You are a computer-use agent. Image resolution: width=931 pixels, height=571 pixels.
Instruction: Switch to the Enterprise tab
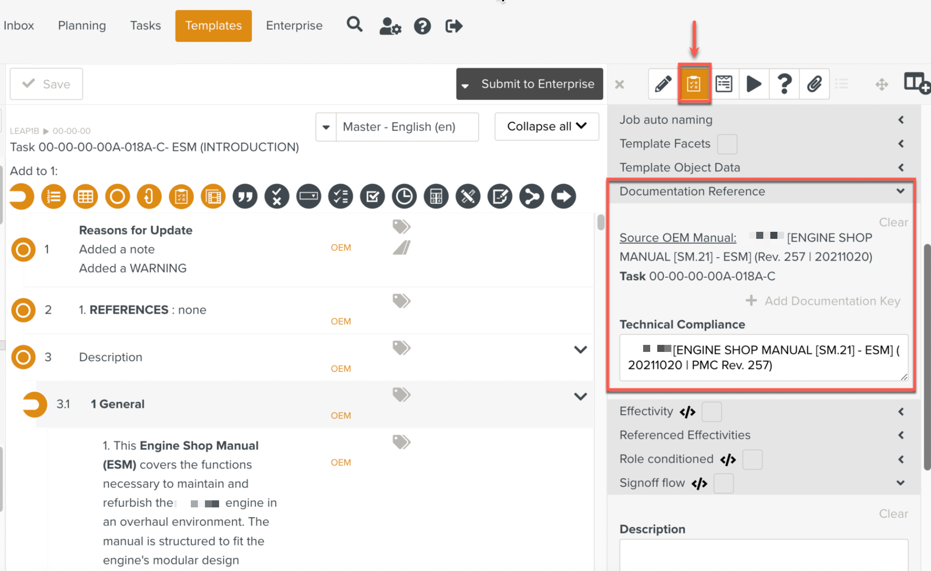point(294,25)
